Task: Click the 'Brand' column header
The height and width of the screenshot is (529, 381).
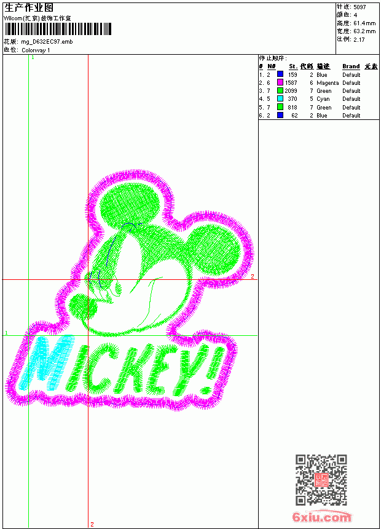Action: point(351,66)
